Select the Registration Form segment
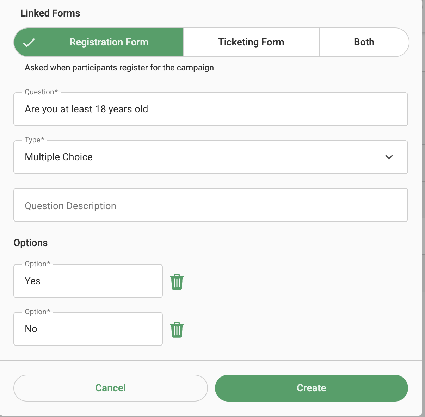 click(99, 42)
